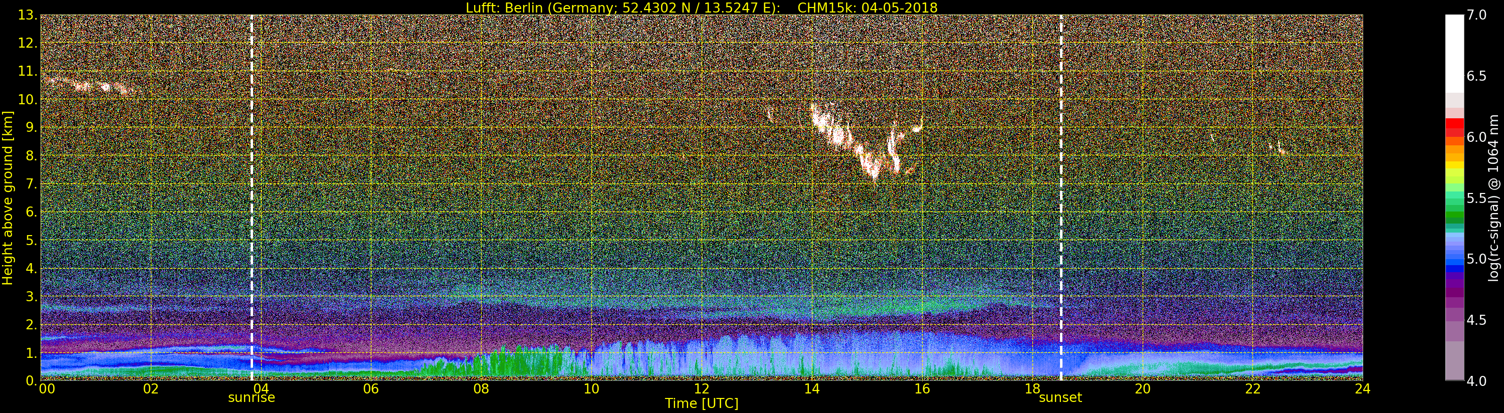Click the colorbar value label '6.5'
This screenshot has width=1504, height=413.
(1476, 76)
